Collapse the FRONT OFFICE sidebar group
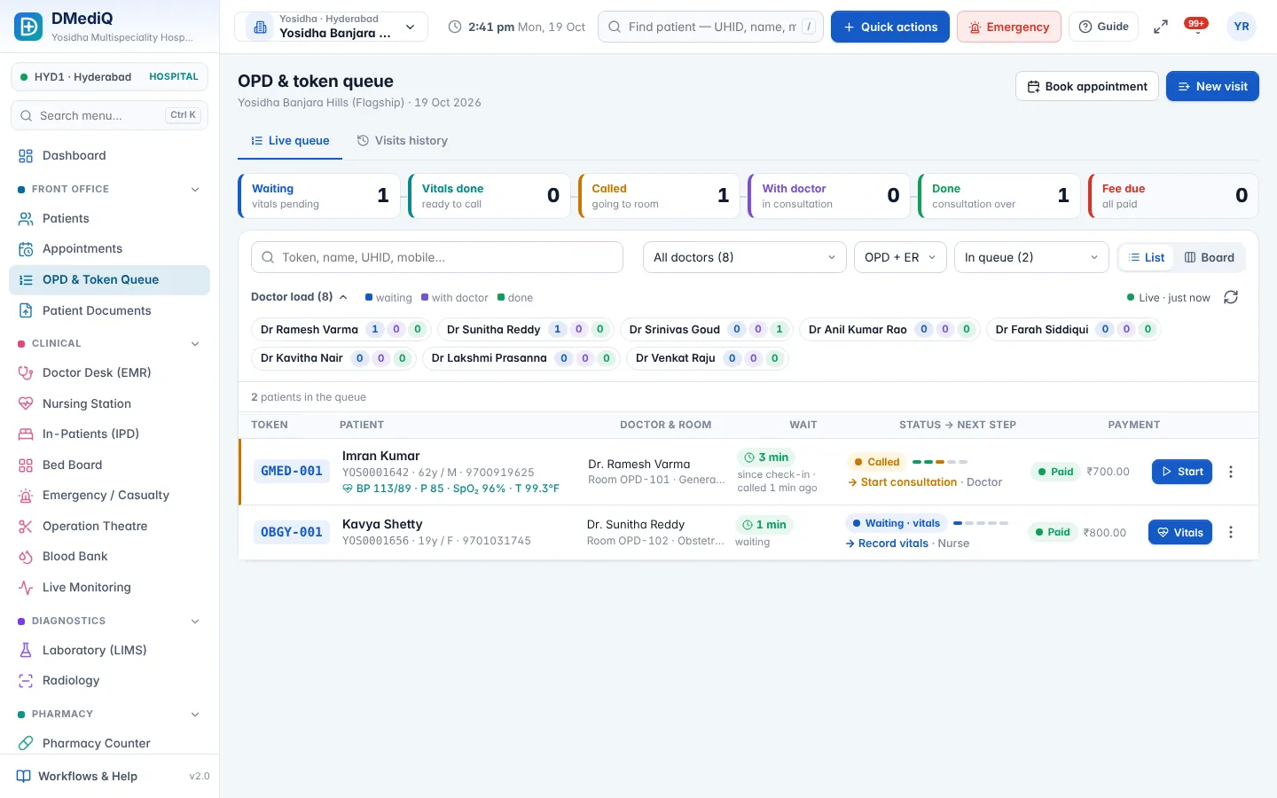Screen dimensions: 1277x798 [110, 189]
